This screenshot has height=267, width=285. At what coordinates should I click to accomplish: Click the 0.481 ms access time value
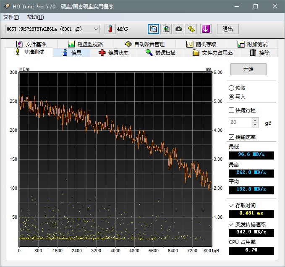(x=251, y=214)
